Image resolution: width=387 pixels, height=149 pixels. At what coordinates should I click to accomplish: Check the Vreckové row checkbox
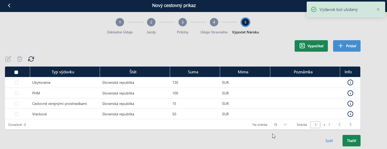click(16, 114)
